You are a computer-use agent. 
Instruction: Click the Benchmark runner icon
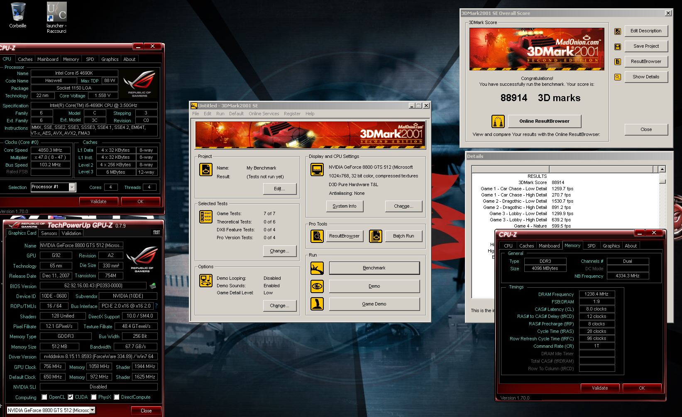tap(317, 268)
